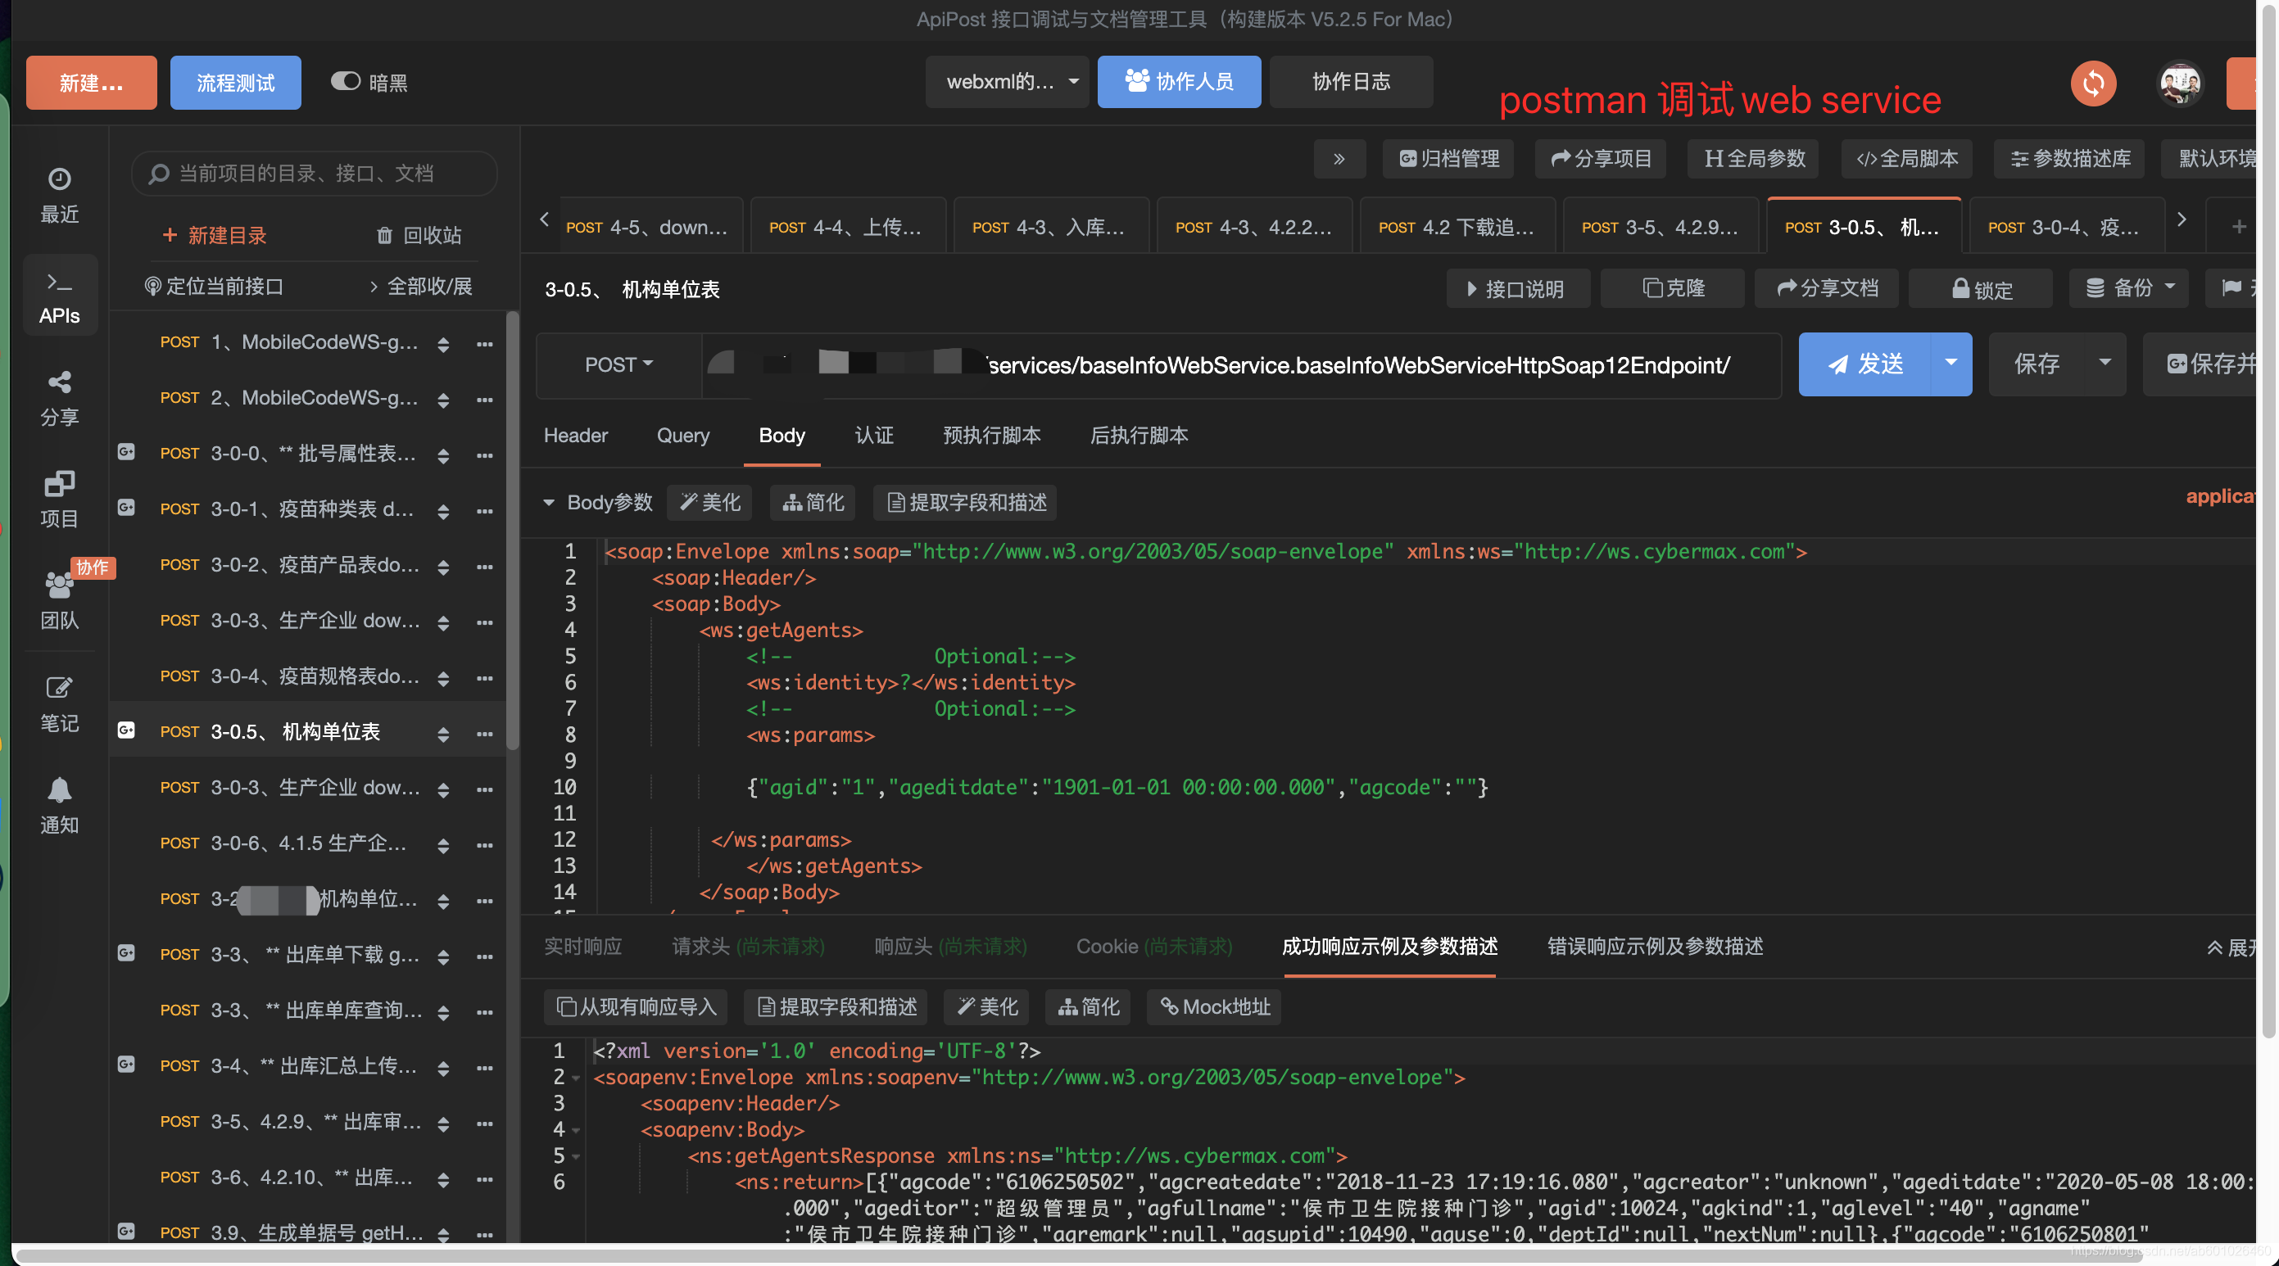Open more options for 3-0.5 机构单位表 row
This screenshot has height=1266, width=2279.
pyautogui.click(x=485, y=733)
